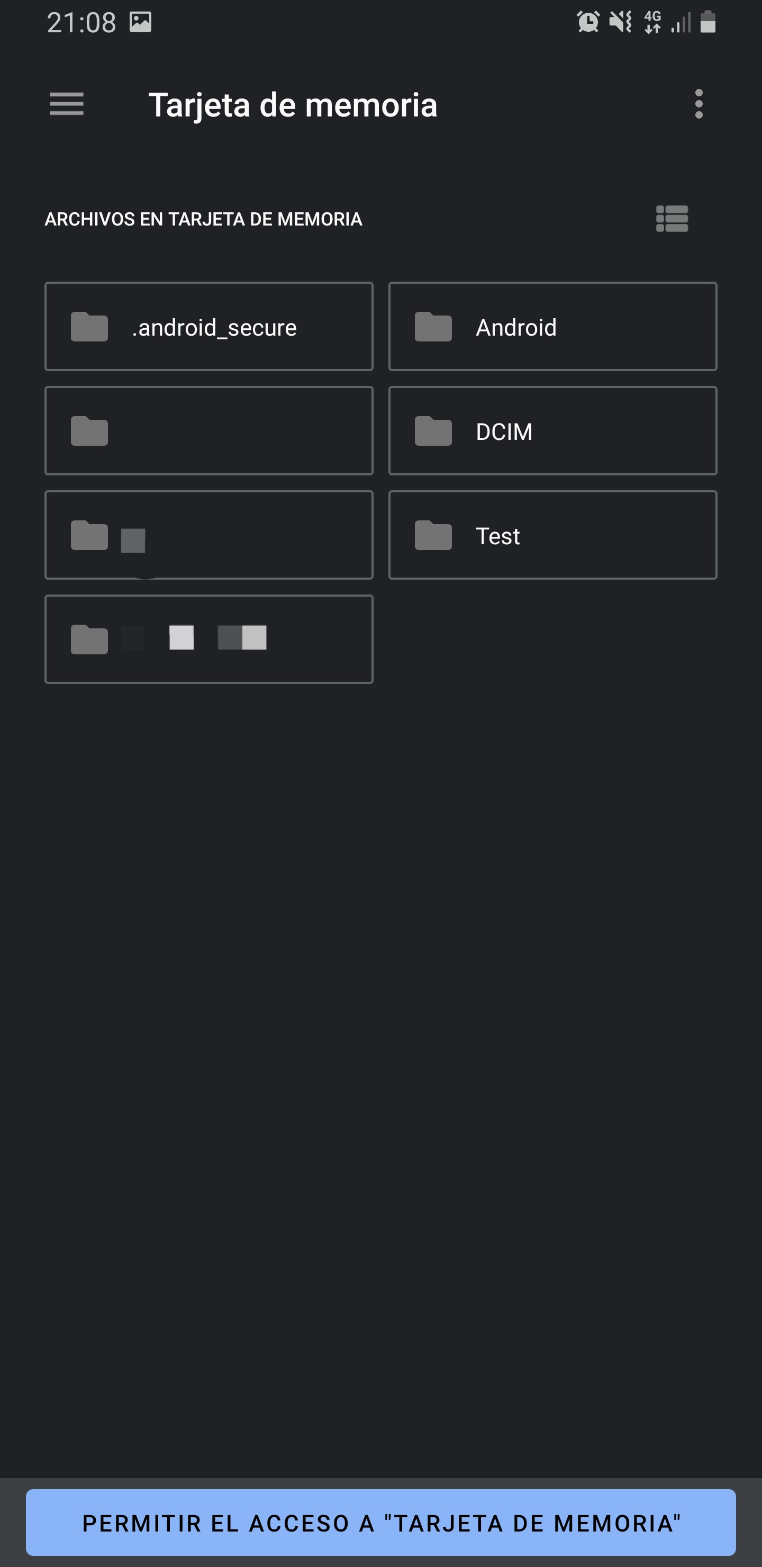Screen dimensions: 762x1567
Task: Click the DCIM folder icon
Action: pos(433,431)
